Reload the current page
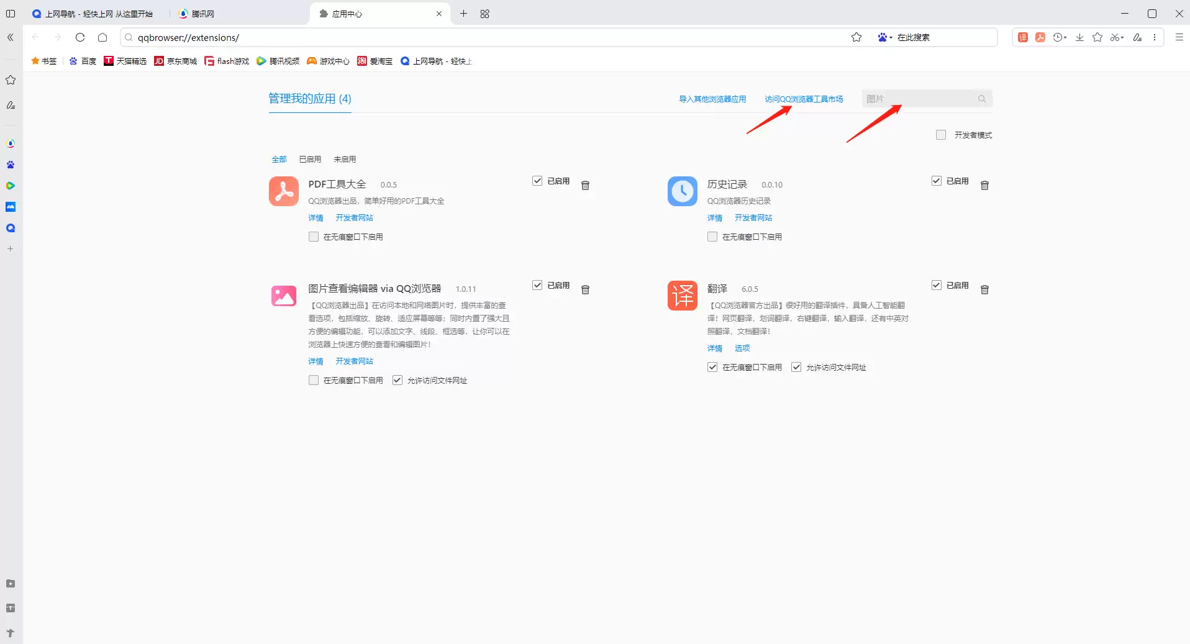Viewport: 1190px width, 644px height. pyautogui.click(x=80, y=37)
